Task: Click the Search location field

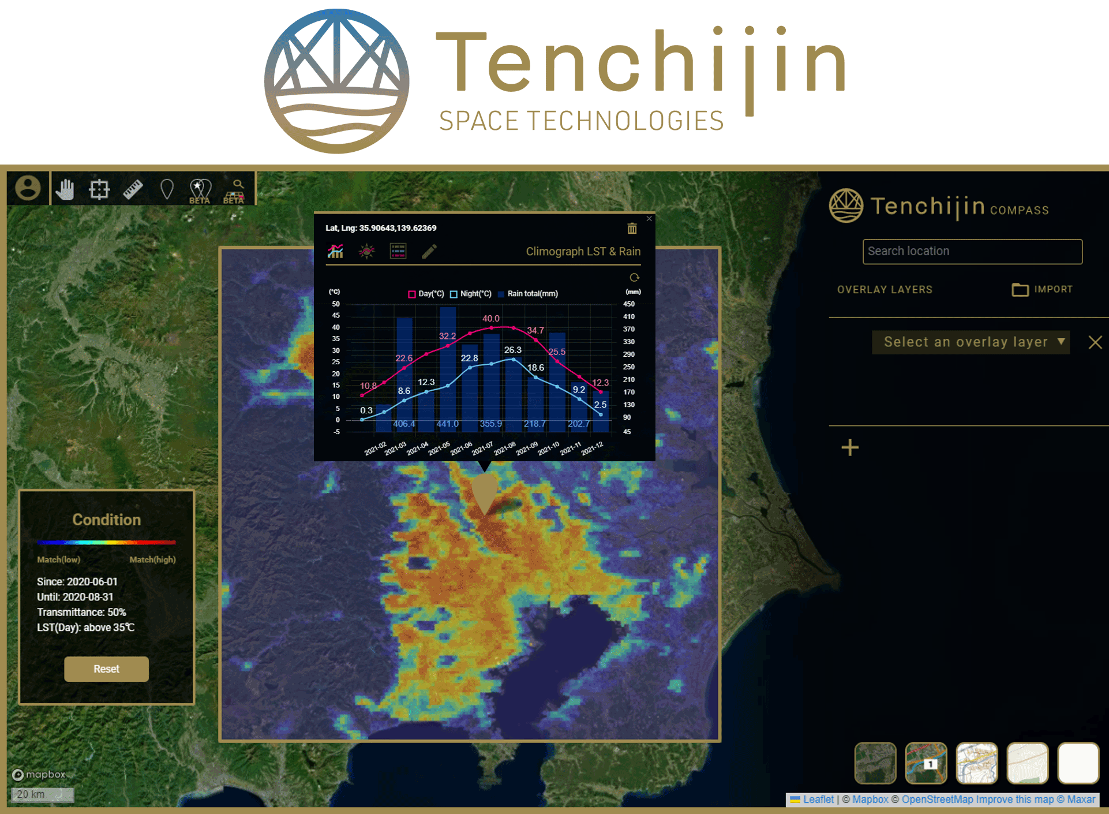Action: pyautogui.click(x=972, y=251)
